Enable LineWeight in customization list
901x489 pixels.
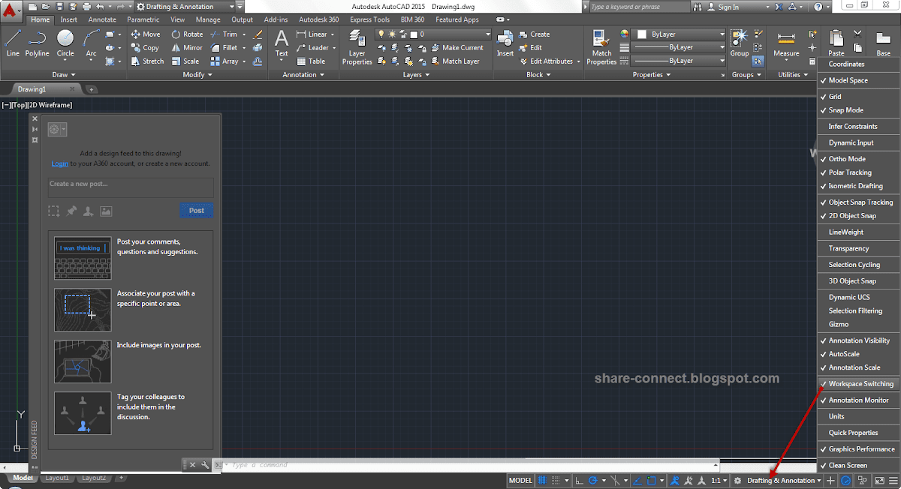[857, 232]
